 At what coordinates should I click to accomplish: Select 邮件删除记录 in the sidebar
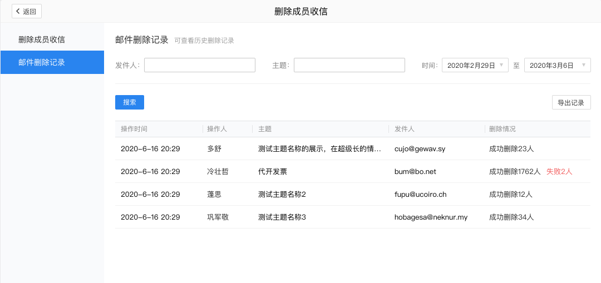[x=42, y=62]
